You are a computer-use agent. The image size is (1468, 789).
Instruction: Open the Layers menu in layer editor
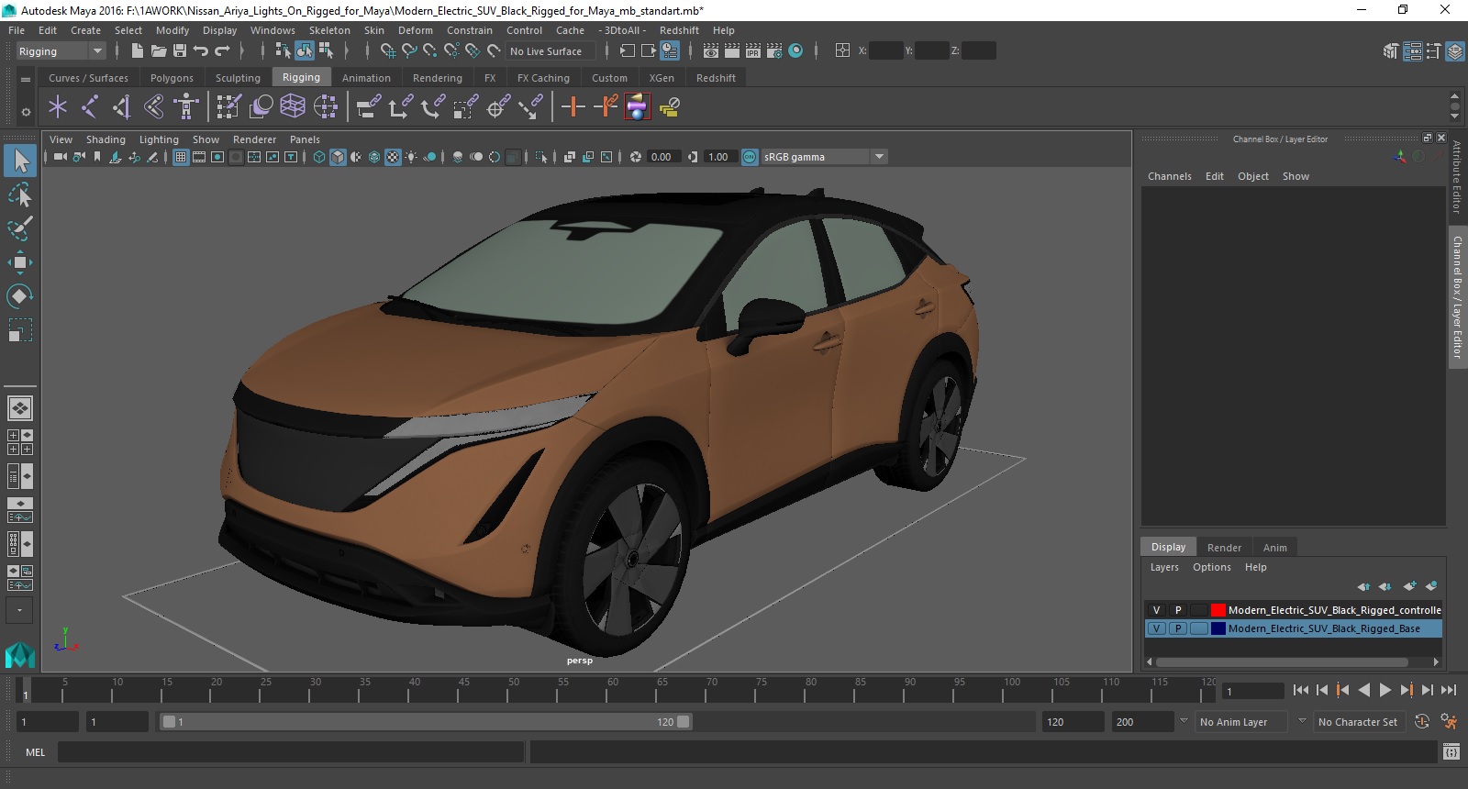click(1164, 567)
